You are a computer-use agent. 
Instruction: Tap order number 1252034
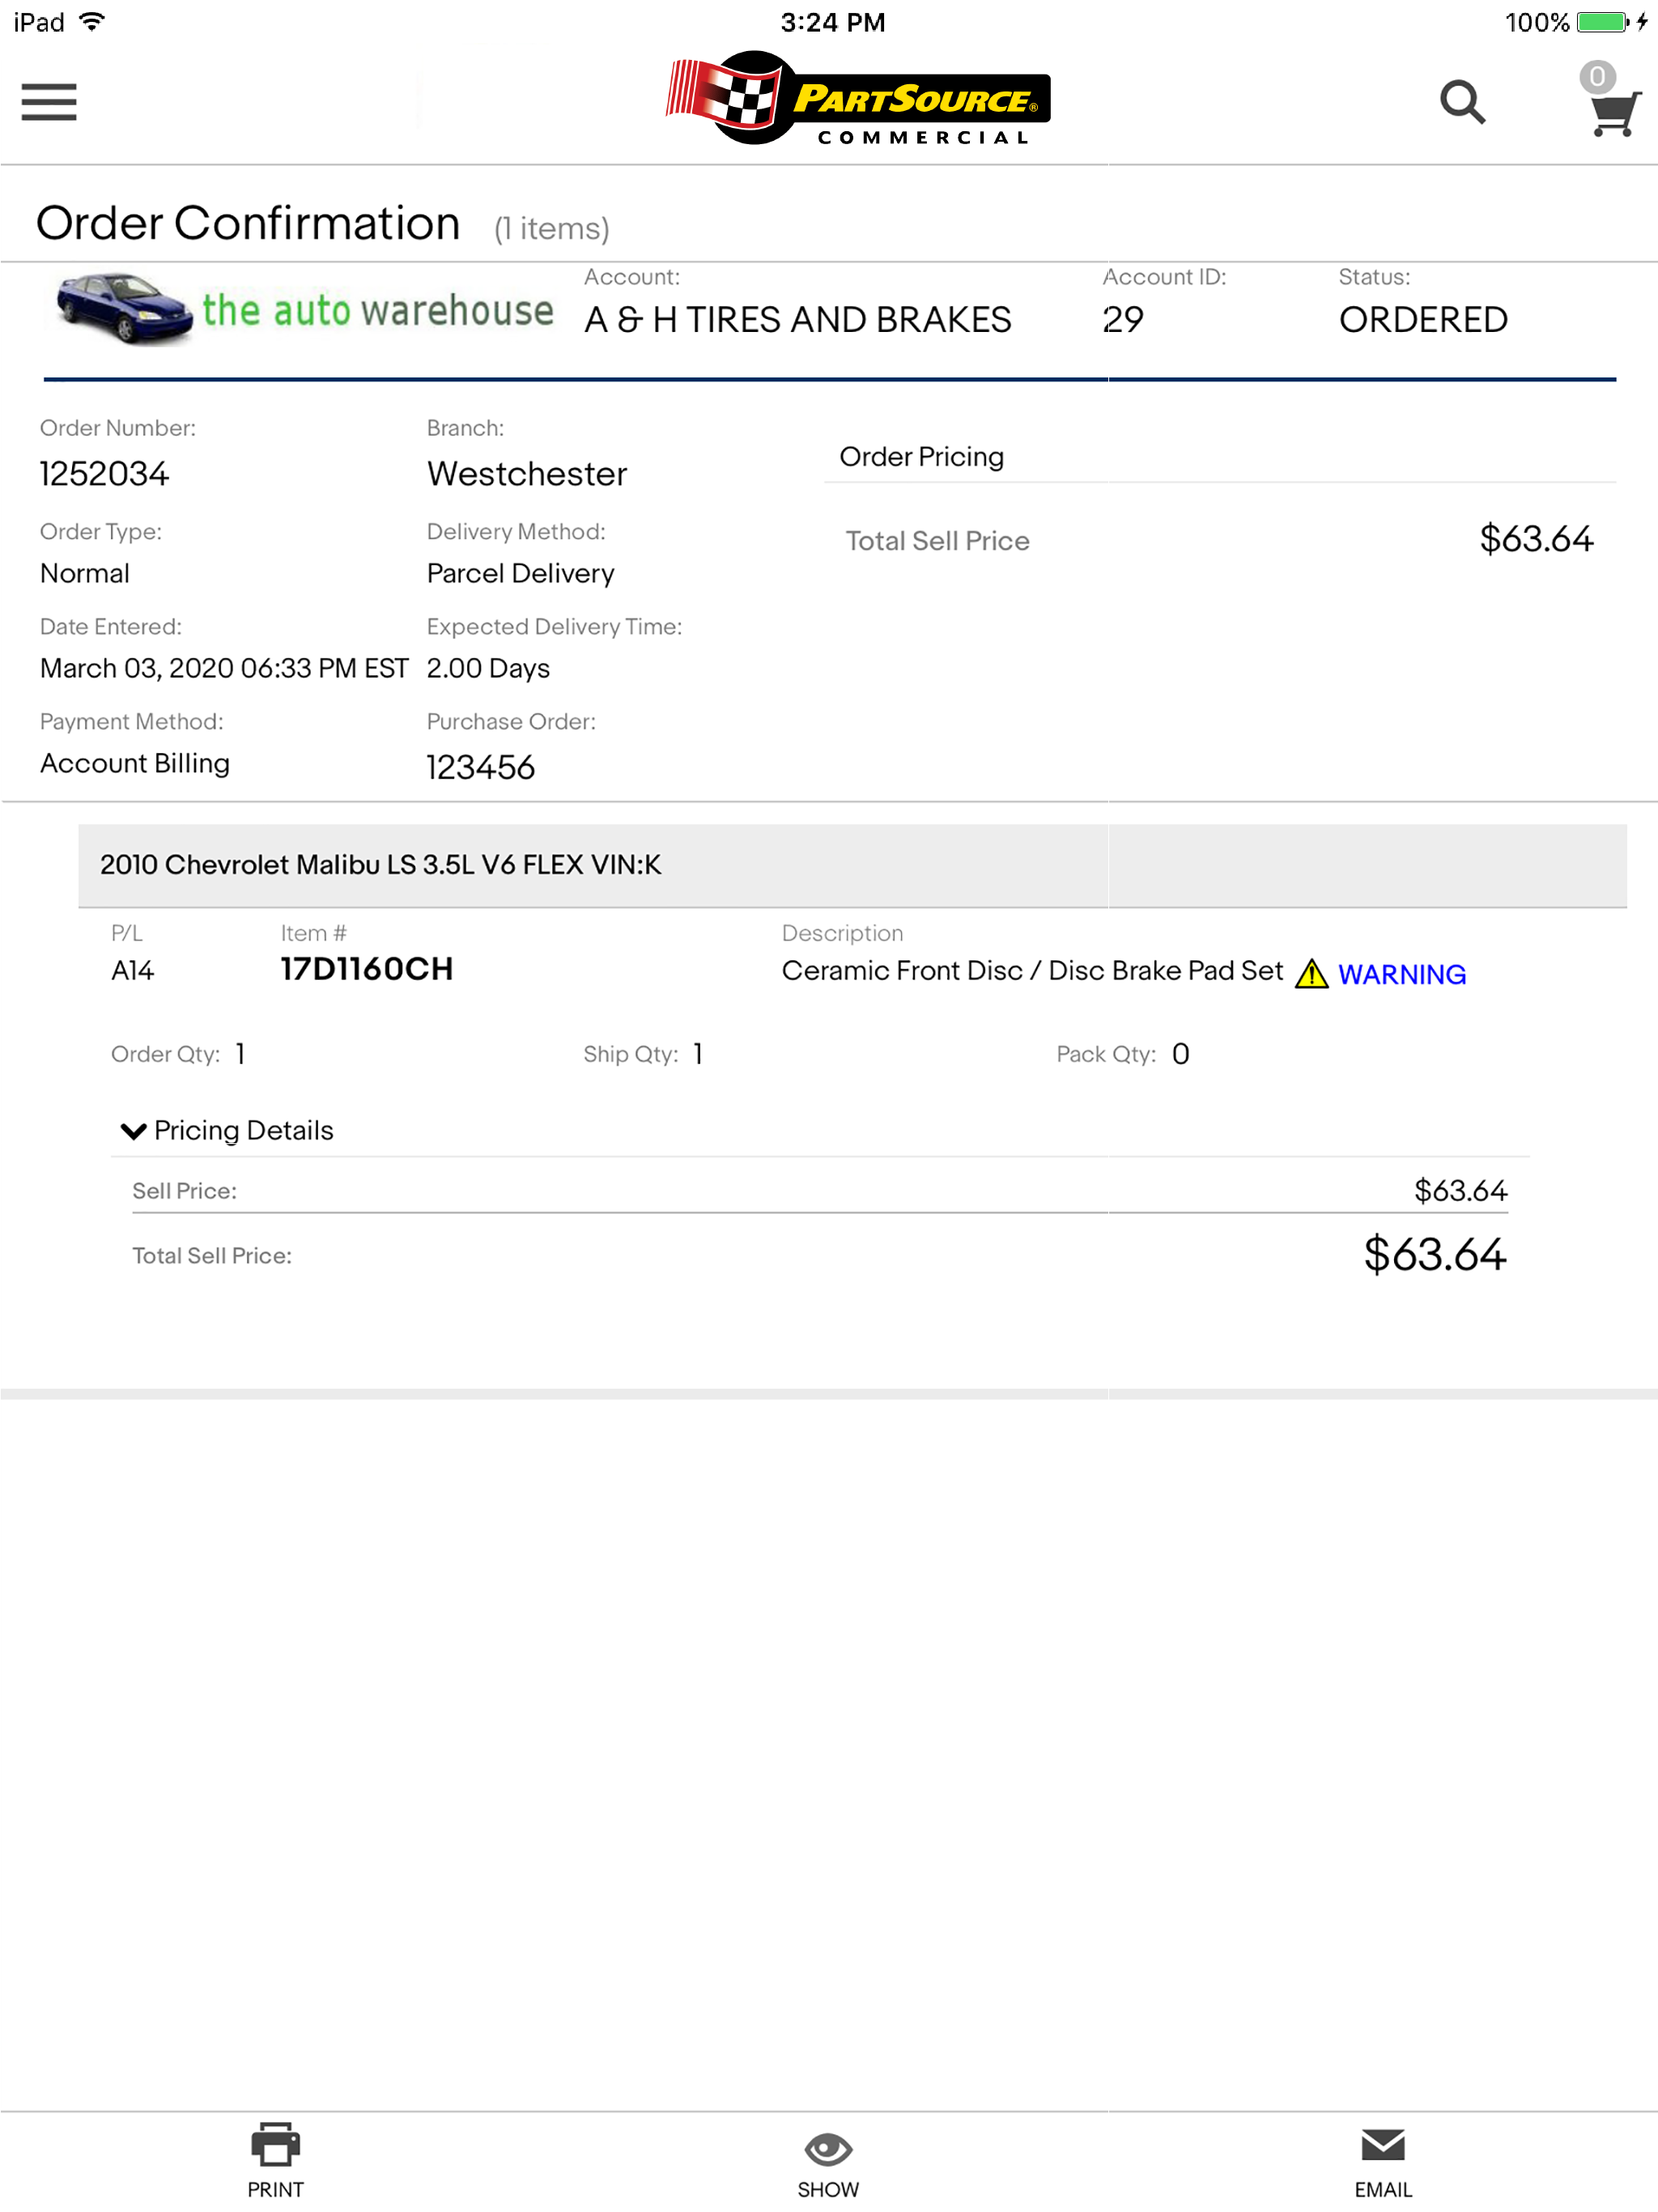coord(104,473)
